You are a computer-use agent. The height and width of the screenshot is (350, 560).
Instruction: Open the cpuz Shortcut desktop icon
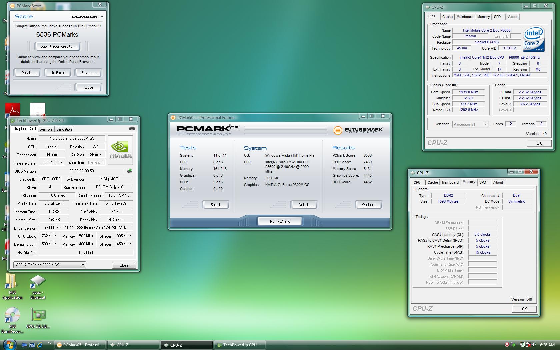38,286
